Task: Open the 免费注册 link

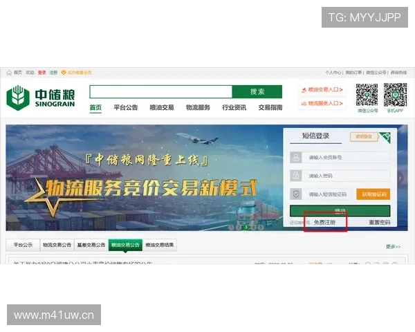Action: pyautogui.click(x=325, y=223)
